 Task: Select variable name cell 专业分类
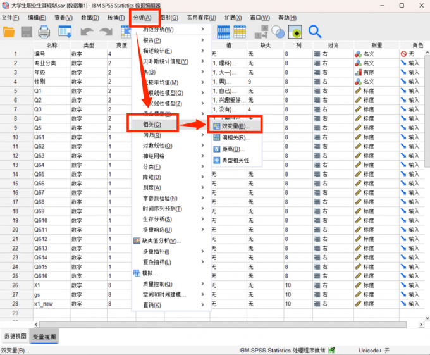tap(52, 63)
